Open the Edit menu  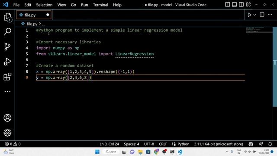click(28, 5)
